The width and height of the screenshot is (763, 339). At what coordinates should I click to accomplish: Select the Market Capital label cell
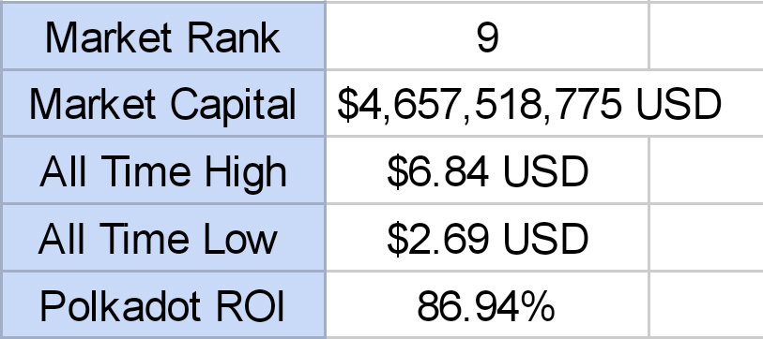[164, 103]
